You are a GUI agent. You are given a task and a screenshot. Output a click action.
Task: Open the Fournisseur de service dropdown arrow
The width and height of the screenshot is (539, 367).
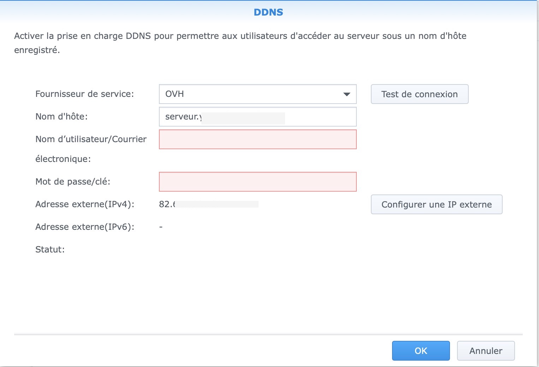[347, 94]
